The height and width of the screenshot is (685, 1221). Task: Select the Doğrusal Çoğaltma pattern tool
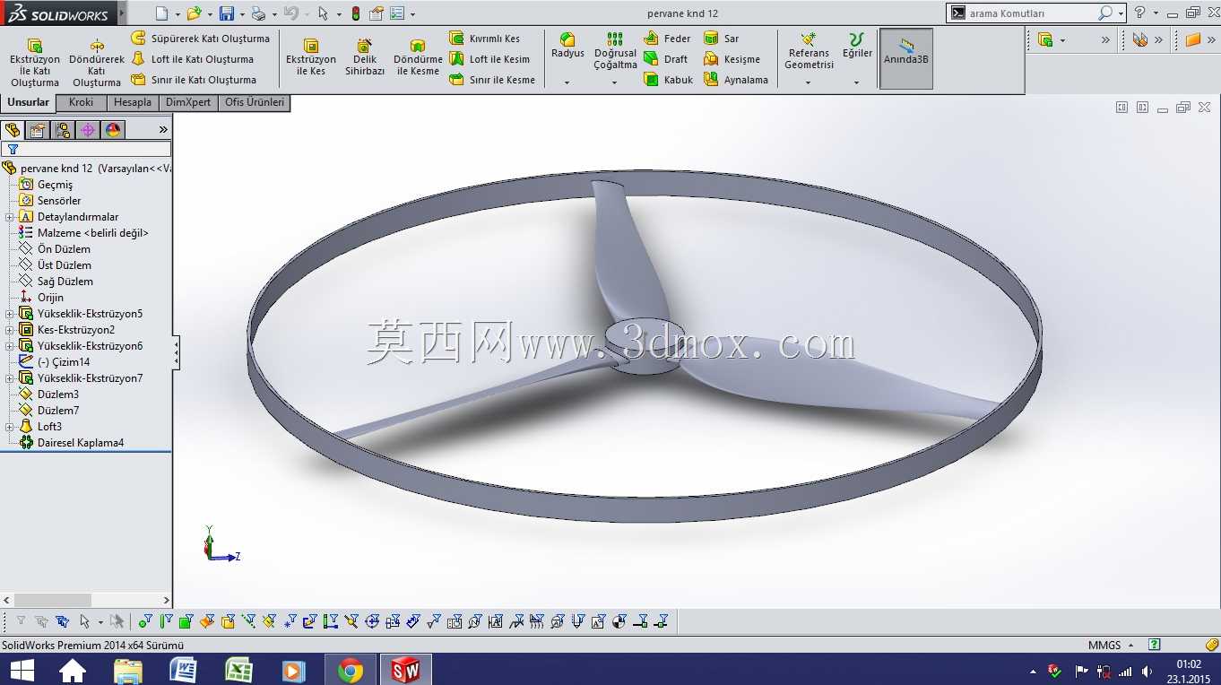(615, 51)
